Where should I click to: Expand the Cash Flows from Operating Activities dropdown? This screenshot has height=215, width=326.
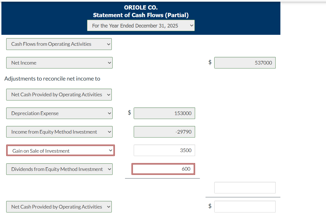59,44
